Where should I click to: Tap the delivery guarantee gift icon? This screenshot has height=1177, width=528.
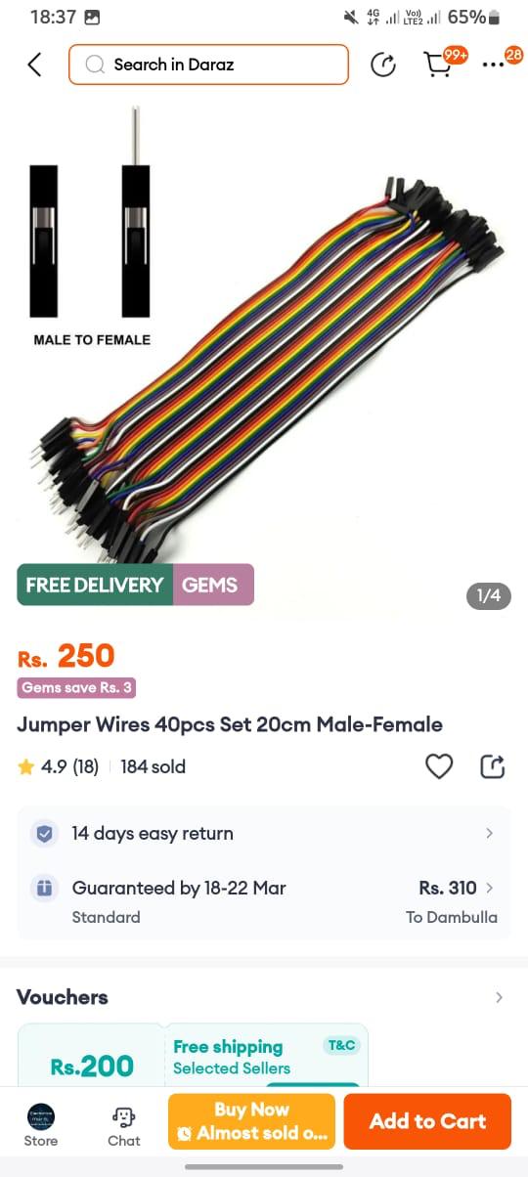click(44, 889)
